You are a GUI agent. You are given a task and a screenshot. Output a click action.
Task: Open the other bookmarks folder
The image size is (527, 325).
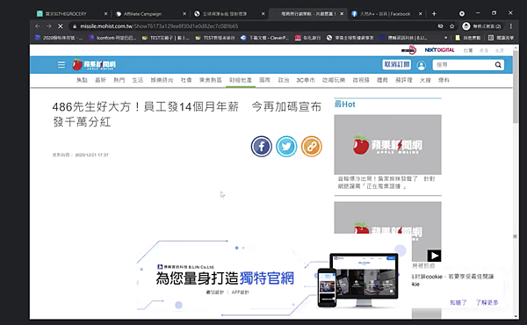pos(468,38)
